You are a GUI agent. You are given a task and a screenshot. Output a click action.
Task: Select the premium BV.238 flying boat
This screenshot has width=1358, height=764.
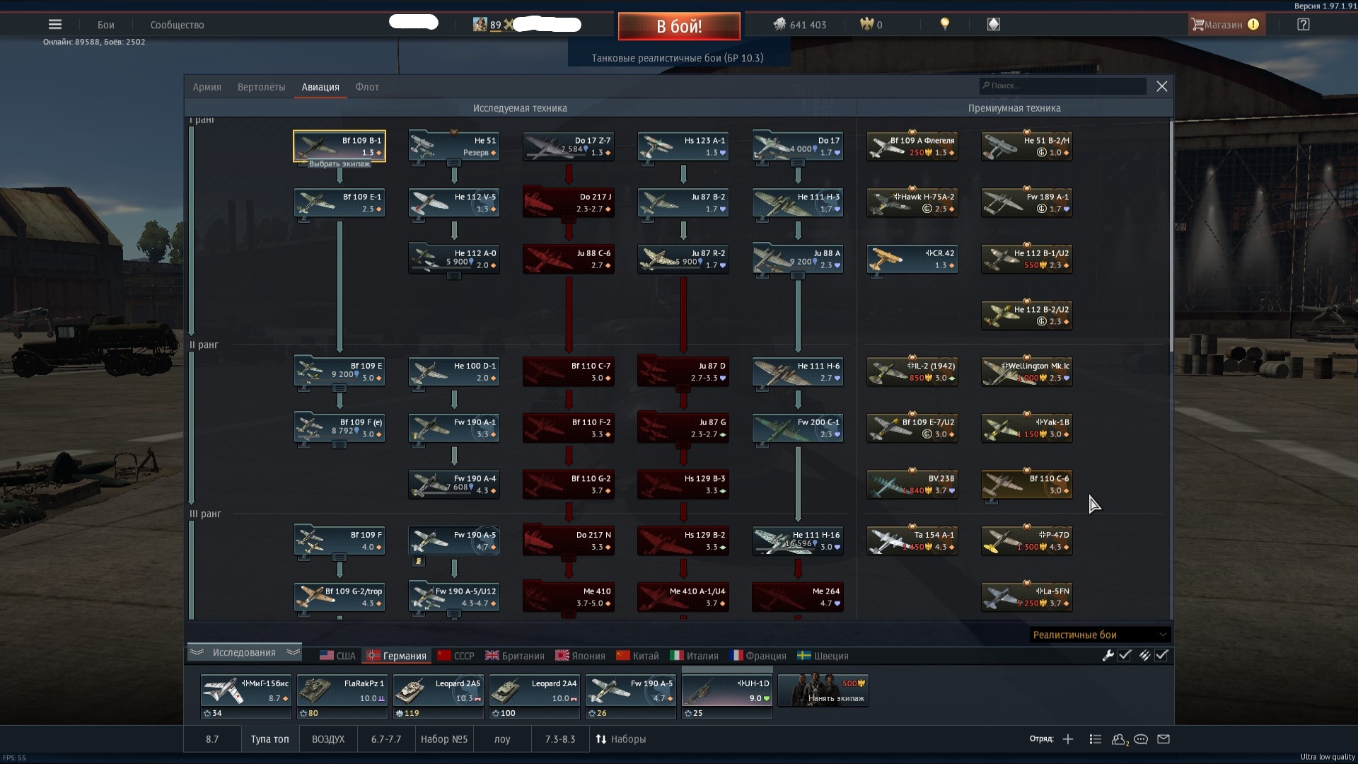[x=912, y=484]
